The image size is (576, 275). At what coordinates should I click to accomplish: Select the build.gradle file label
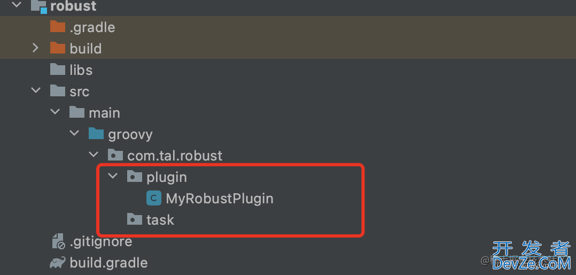109,263
